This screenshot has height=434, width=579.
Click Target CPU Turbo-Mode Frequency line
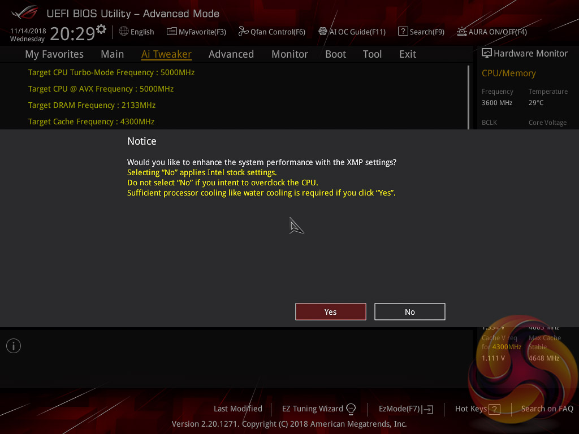[x=111, y=72]
